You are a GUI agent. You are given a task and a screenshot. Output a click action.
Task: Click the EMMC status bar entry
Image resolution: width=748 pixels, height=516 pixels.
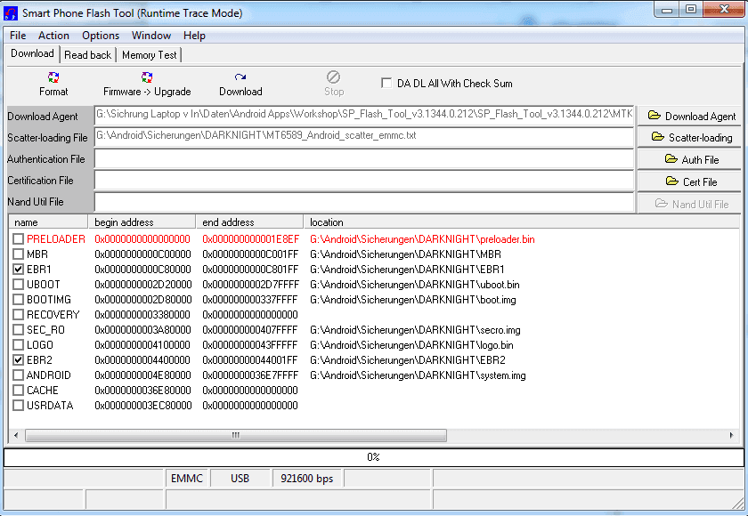click(187, 479)
